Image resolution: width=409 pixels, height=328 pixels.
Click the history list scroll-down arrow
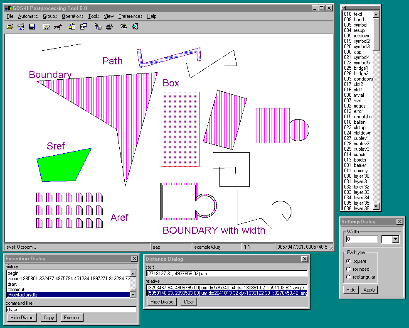(133, 294)
